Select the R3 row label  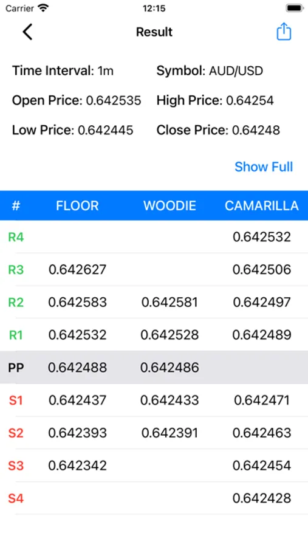coord(16,270)
